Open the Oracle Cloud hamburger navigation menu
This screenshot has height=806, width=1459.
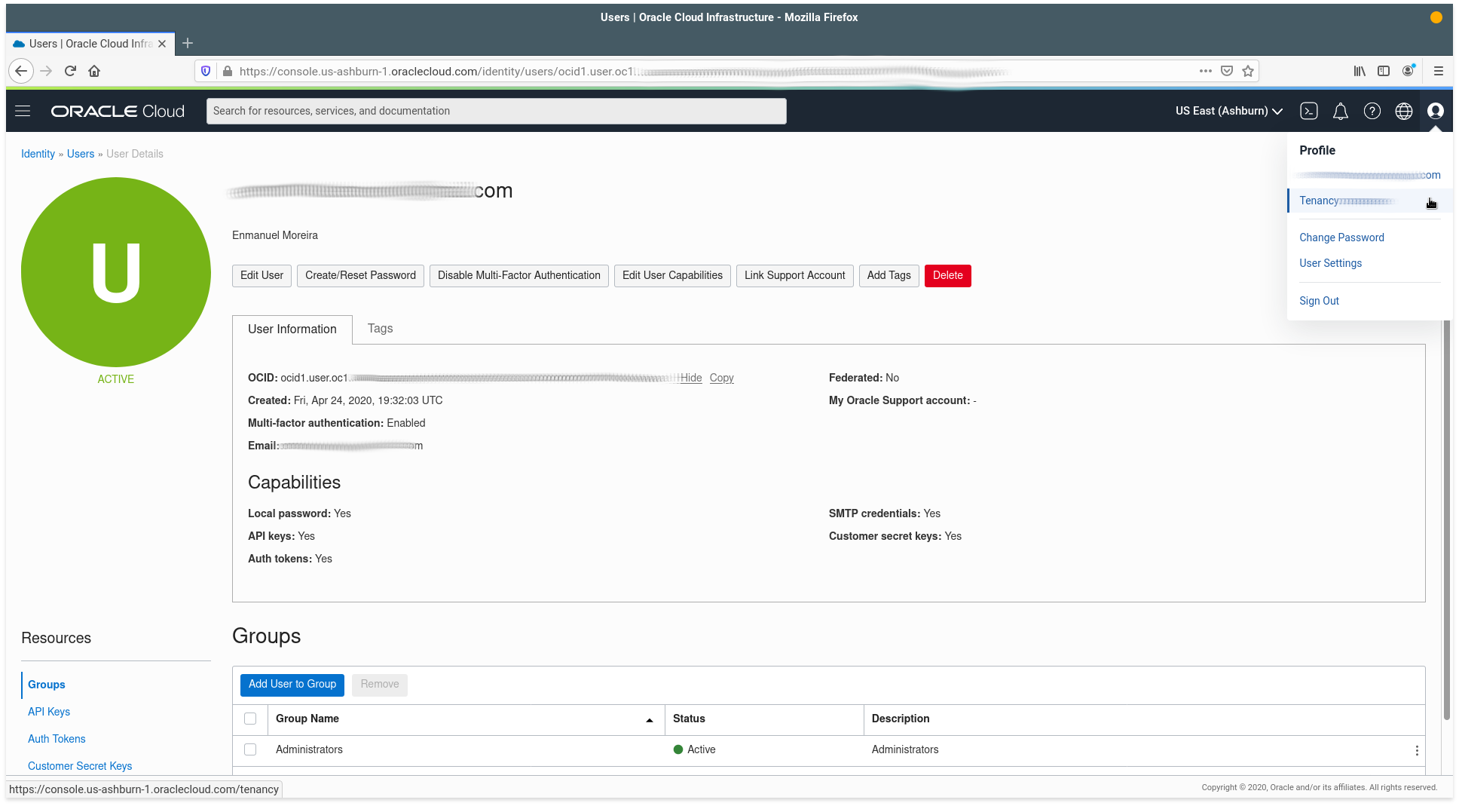click(23, 111)
